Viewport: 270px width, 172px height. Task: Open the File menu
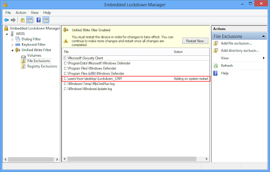tap(8, 13)
